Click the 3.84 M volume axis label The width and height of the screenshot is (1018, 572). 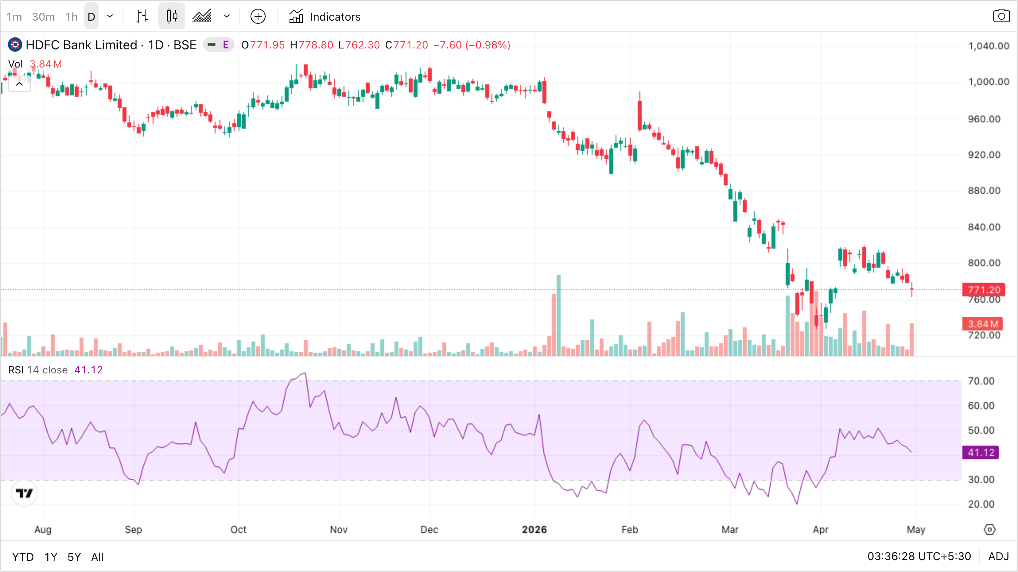[983, 324]
